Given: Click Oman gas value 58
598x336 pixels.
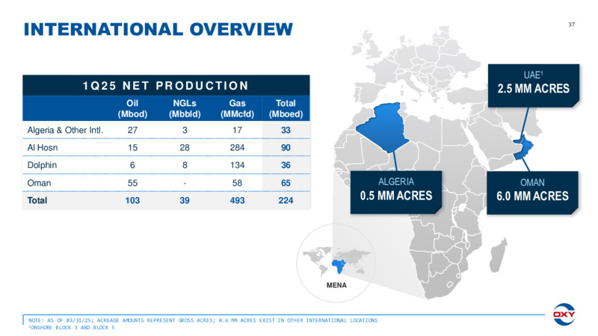Looking at the screenshot, I should pyautogui.click(x=237, y=183).
